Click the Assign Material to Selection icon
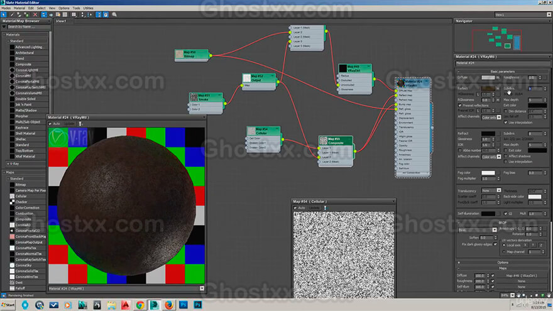553x311 pixels. (26, 14)
